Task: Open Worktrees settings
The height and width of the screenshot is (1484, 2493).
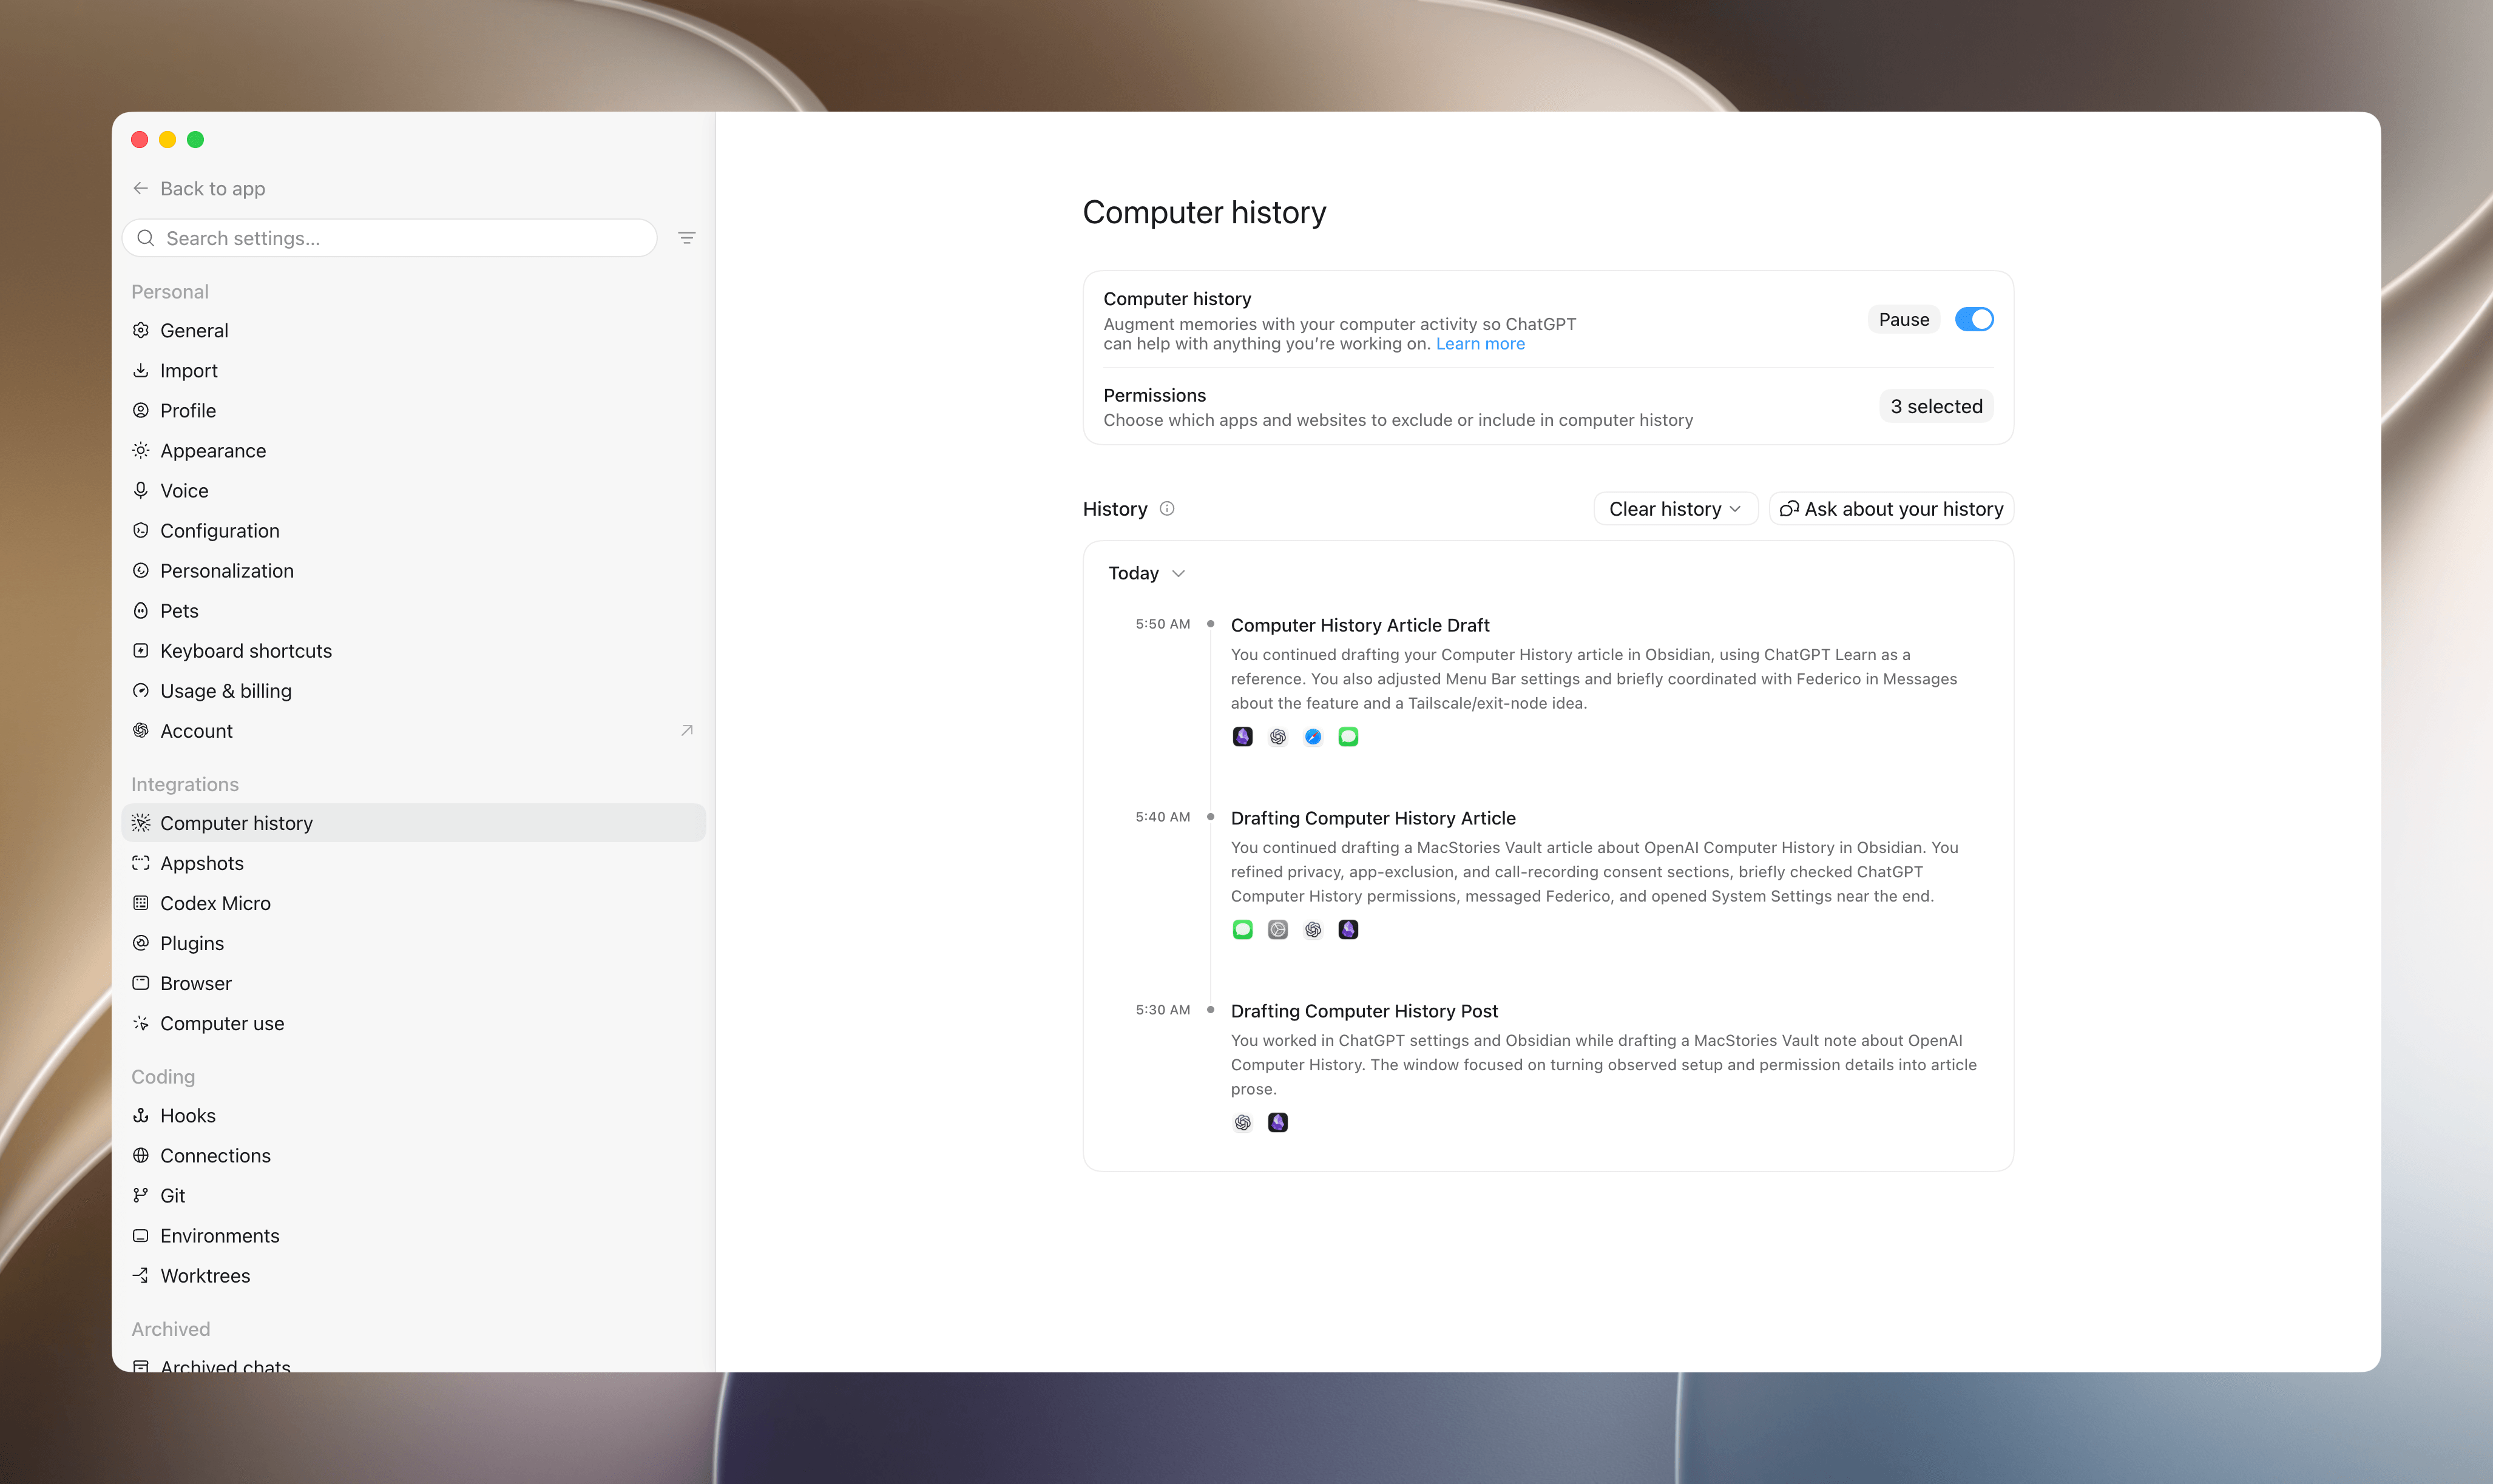Action: click(413, 1276)
